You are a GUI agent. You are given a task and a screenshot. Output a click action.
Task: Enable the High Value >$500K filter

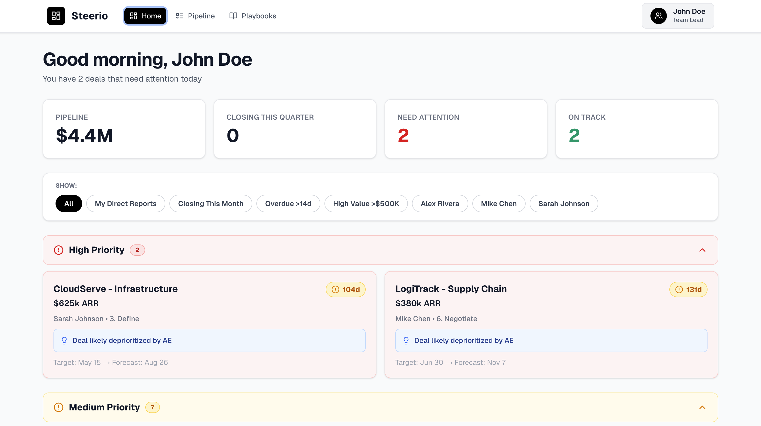(366, 203)
